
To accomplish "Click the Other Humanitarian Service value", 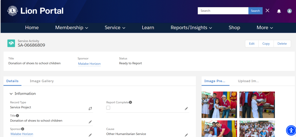I will [x=126, y=134].
